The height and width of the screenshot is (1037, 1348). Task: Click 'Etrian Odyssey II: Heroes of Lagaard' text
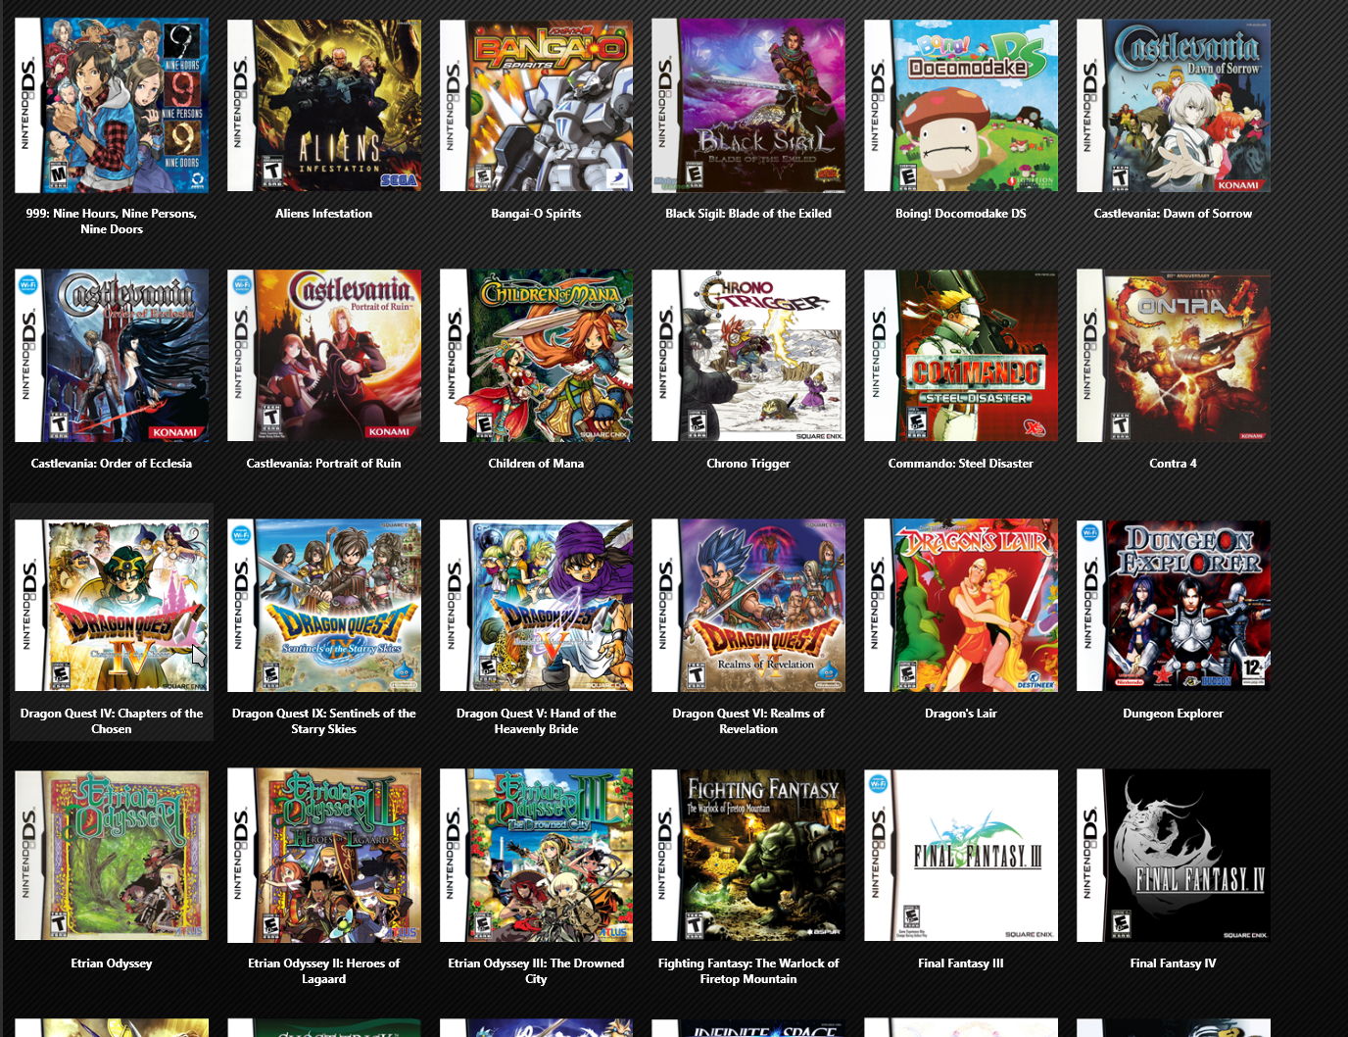click(x=324, y=971)
